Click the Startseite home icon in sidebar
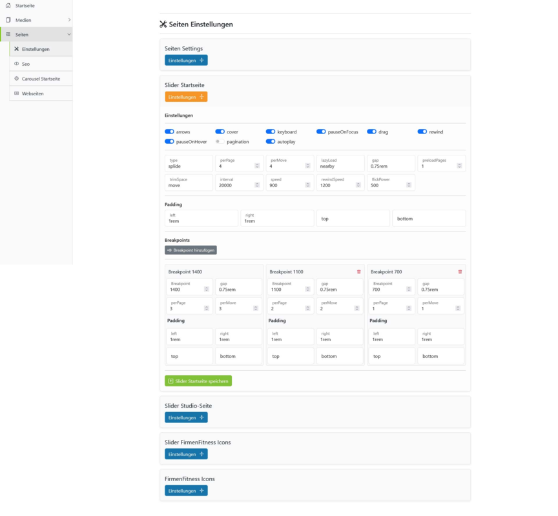Image resolution: width=558 pixels, height=516 pixels. point(8,5)
